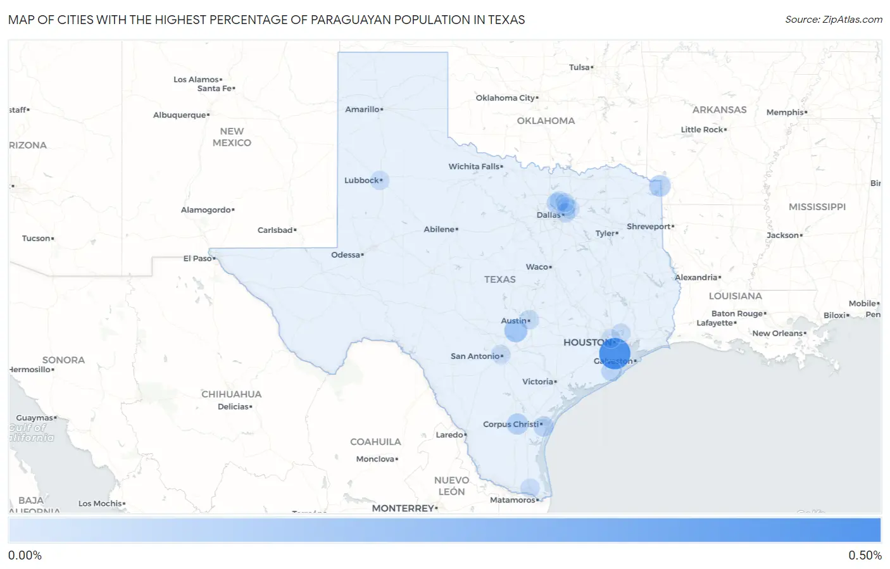Click the Albuquerque city label
The height and width of the screenshot is (569, 890).
pos(180,115)
